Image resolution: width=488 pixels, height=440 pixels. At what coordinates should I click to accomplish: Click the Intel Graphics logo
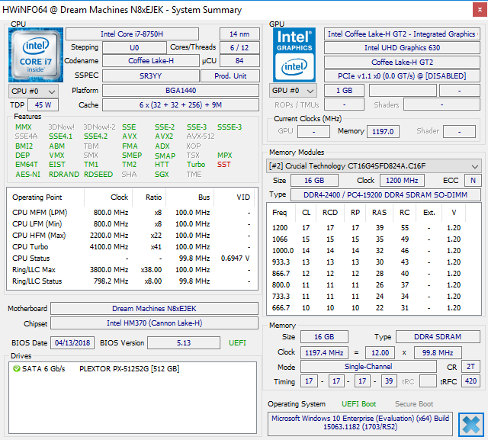(294, 55)
